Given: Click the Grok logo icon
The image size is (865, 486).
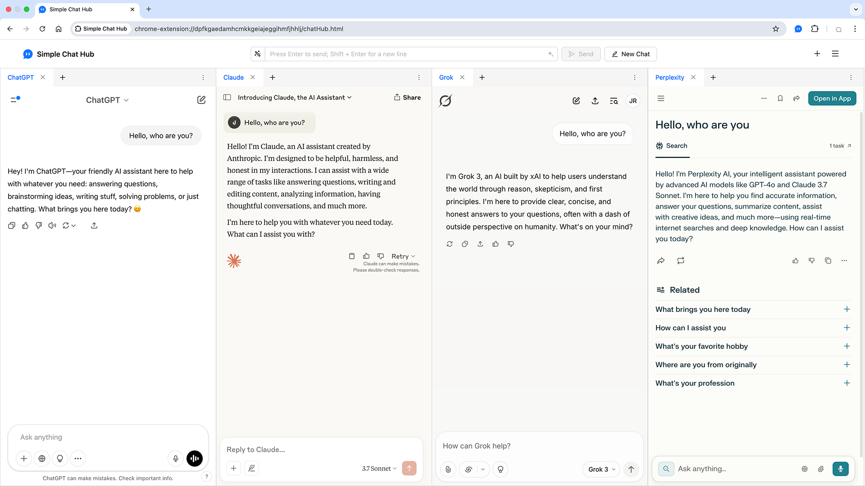Looking at the screenshot, I should click(445, 101).
